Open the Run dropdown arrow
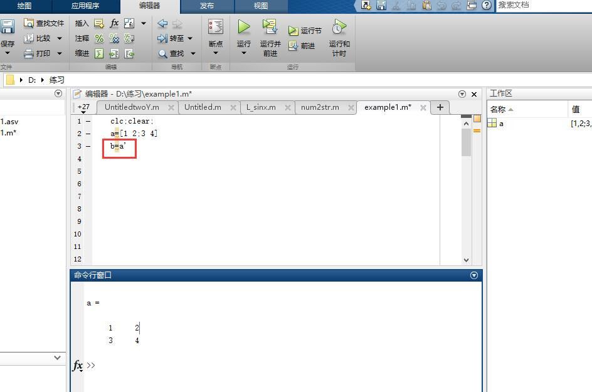592x392 pixels. tap(244, 53)
